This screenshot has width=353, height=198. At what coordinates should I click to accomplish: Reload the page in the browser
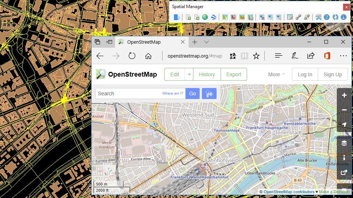click(x=132, y=56)
